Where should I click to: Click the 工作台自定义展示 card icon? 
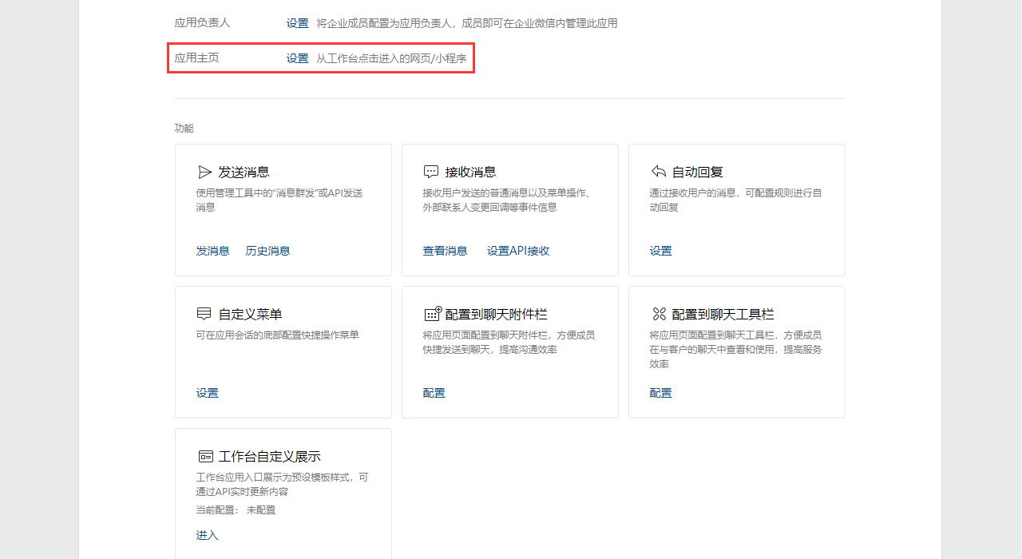(205, 456)
